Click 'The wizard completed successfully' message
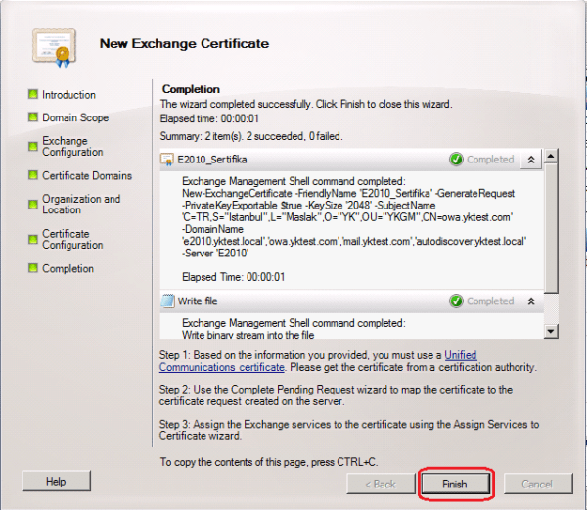 click(x=306, y=104)
